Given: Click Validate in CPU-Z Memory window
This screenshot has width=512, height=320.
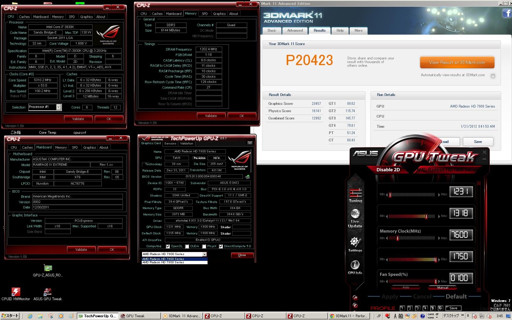Looking at the screenshot, I should [x=211, y=116].
